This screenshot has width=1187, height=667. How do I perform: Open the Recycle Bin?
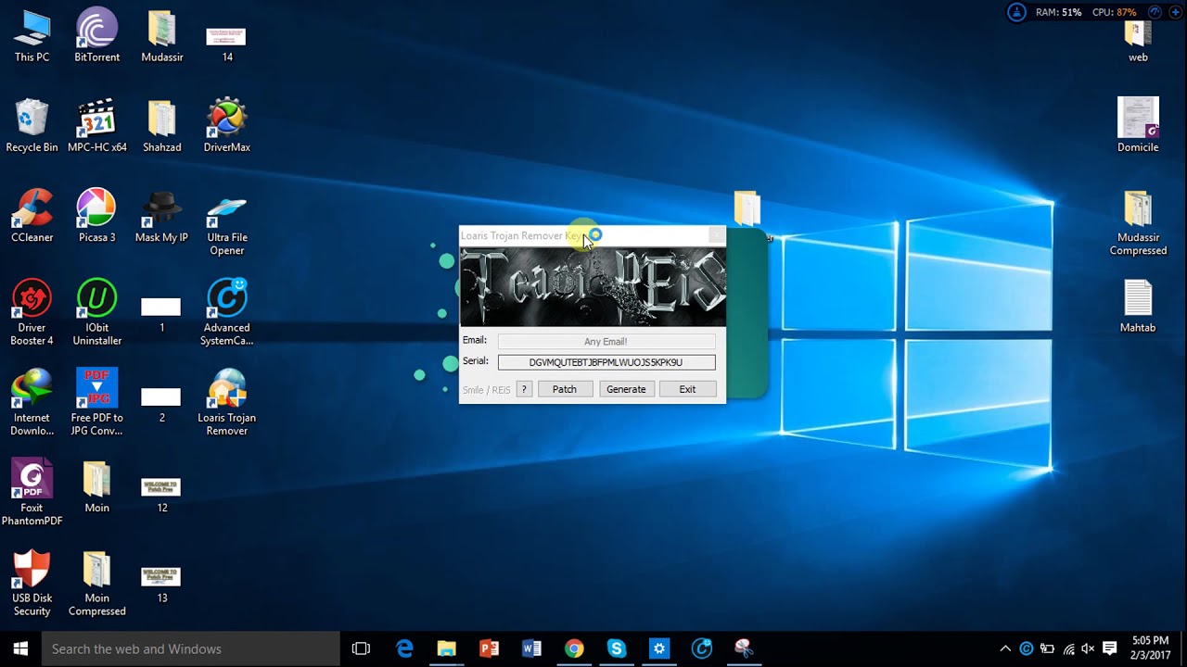(32, 127)
